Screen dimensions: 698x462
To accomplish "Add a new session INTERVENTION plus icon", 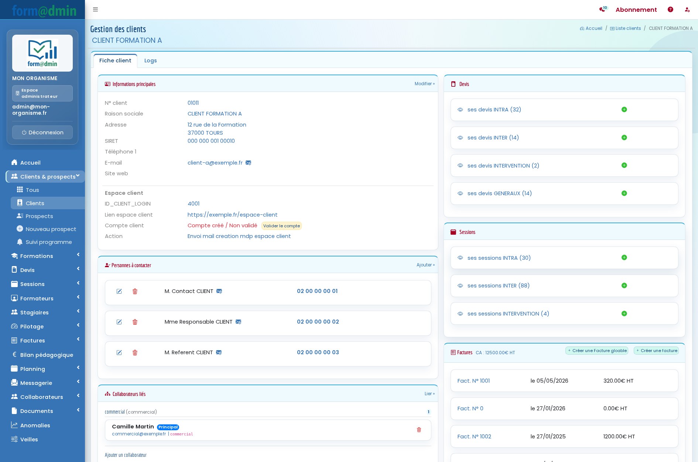I will tap(624, 314).
